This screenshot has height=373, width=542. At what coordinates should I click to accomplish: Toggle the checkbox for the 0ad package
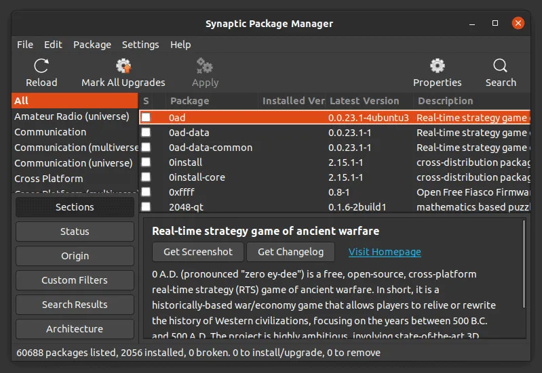pyautogui.click(x=146, y=117)
